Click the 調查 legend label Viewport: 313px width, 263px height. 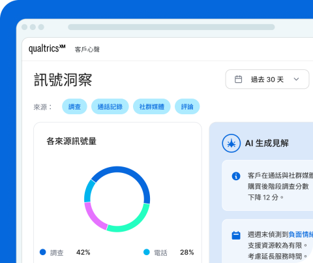pos(57,253)
